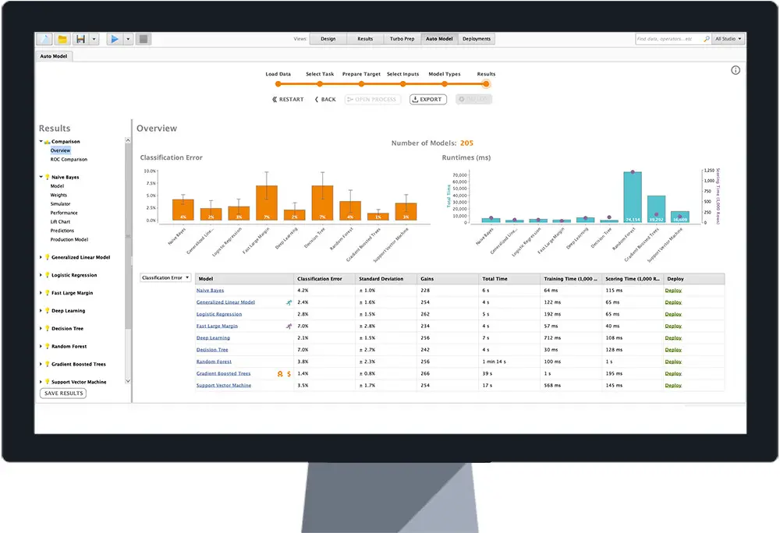The image size is (780, 533).
Task: Open the Deployments view
Action: click(477, 38)
